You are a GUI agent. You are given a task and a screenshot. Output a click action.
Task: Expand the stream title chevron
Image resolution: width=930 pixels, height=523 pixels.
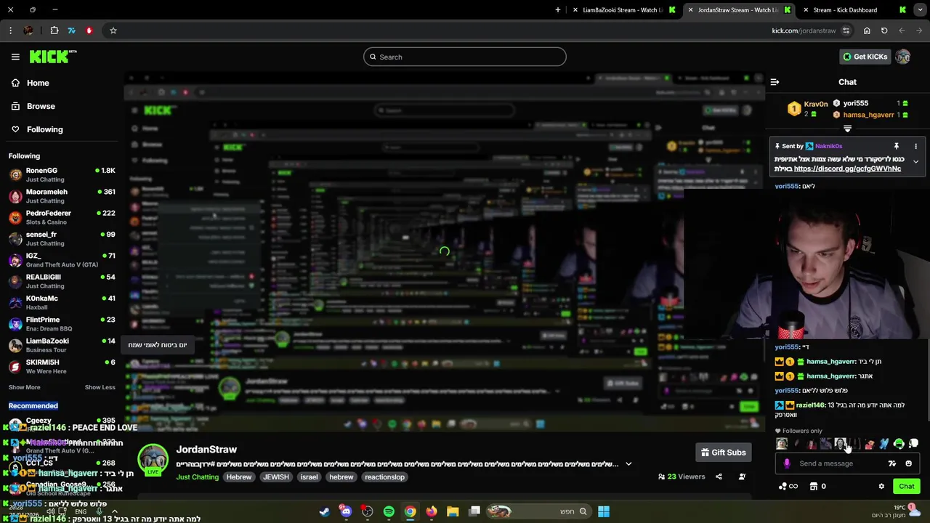[x=628, y=464]
